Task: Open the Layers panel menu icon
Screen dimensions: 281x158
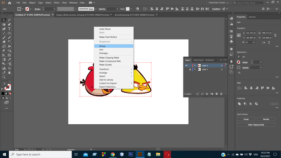Action: point(225,60)
